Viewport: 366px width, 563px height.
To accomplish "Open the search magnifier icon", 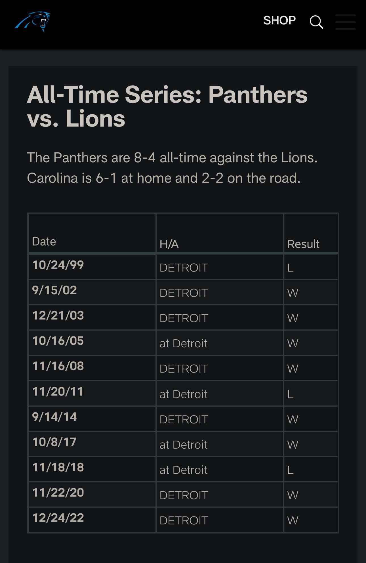I will coord(316,22).
